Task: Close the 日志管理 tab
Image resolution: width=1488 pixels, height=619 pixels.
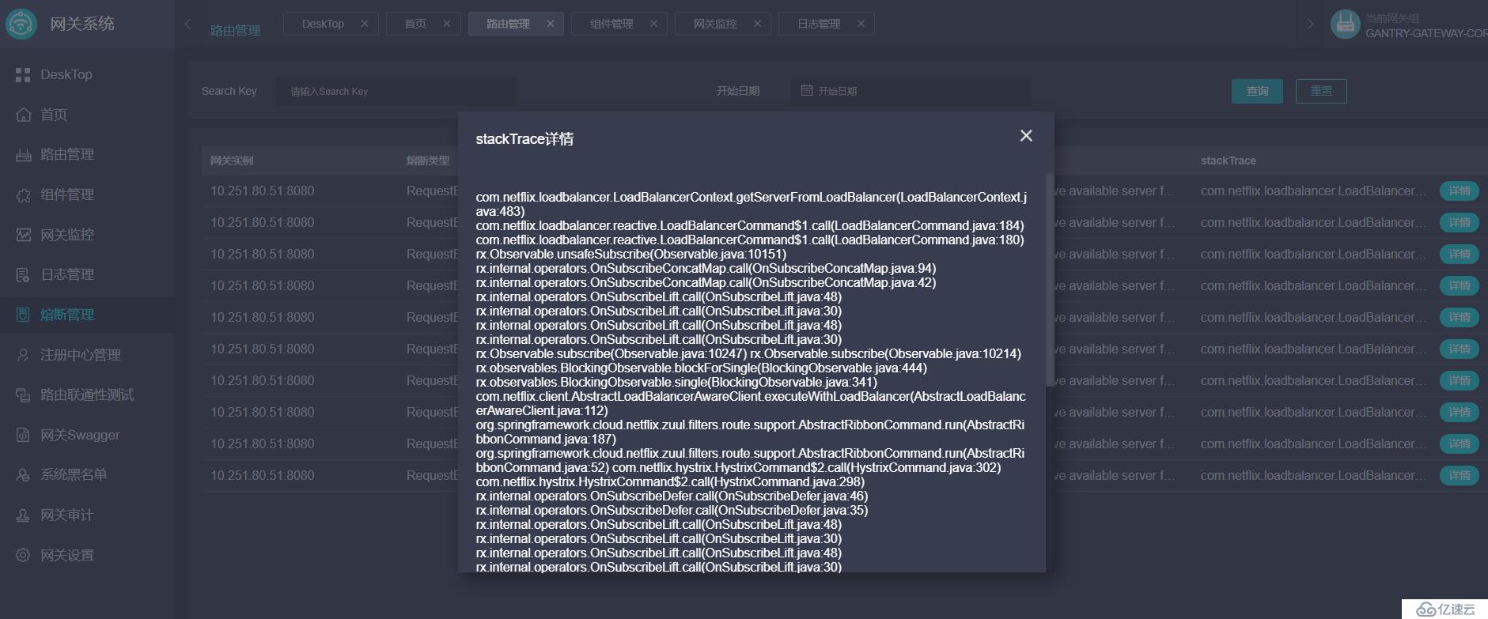Action: pos(861,24)
